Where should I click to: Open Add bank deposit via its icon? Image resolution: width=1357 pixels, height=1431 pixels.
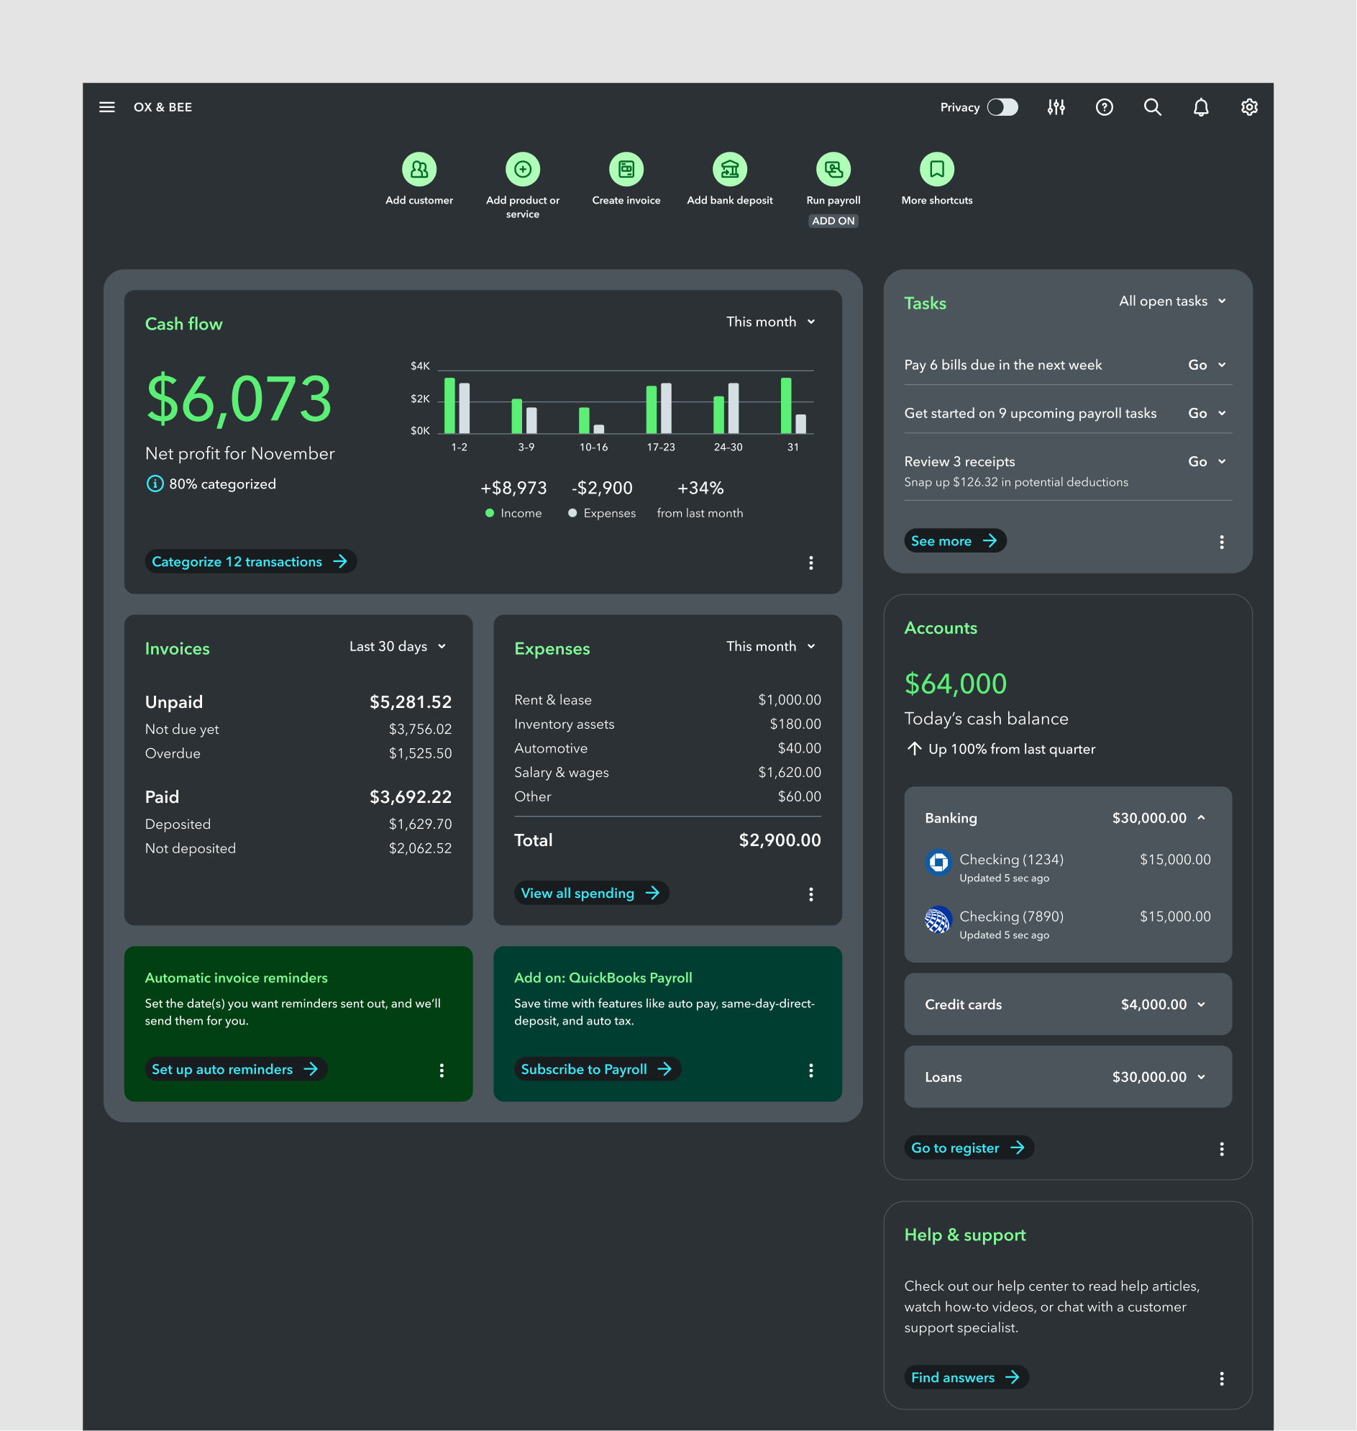[x=730, y=169]
